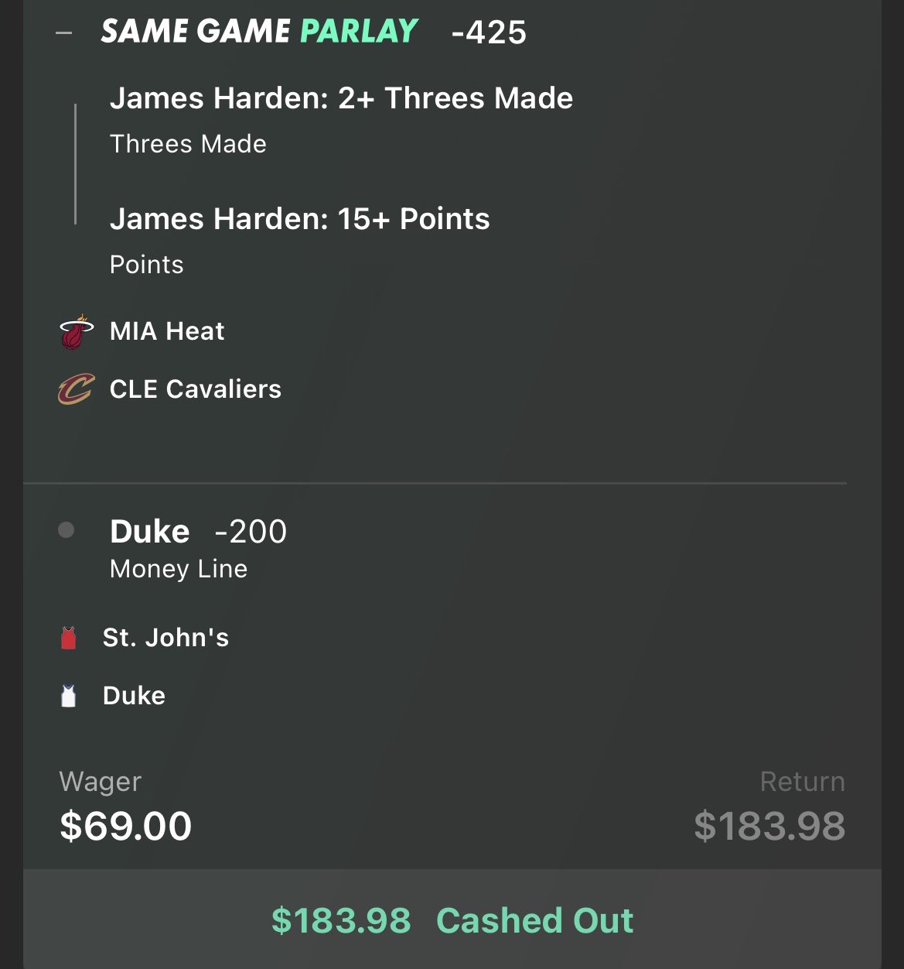Click the -425 parlay odds
This screenshot has width=904, height=969.
coord(489,33)
